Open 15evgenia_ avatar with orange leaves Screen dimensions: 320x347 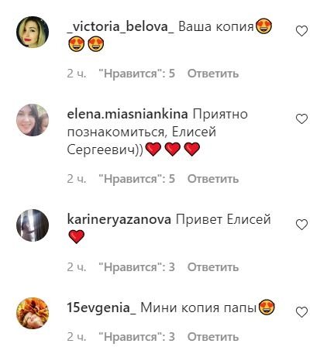(33, 313)
